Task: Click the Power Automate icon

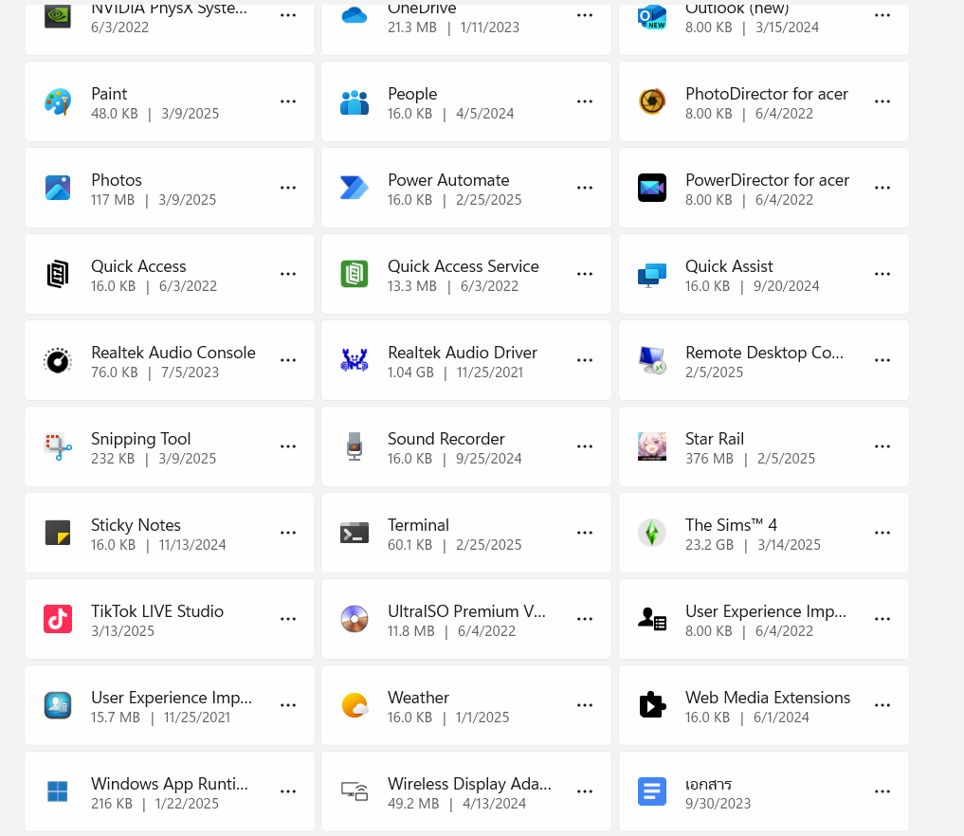Action: click(355, 188)
